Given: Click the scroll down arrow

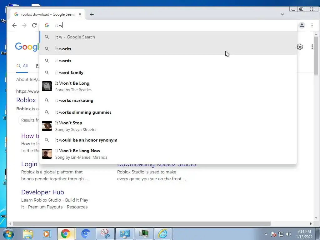Looking at the screenshot, I should click(x=316, y=218).
